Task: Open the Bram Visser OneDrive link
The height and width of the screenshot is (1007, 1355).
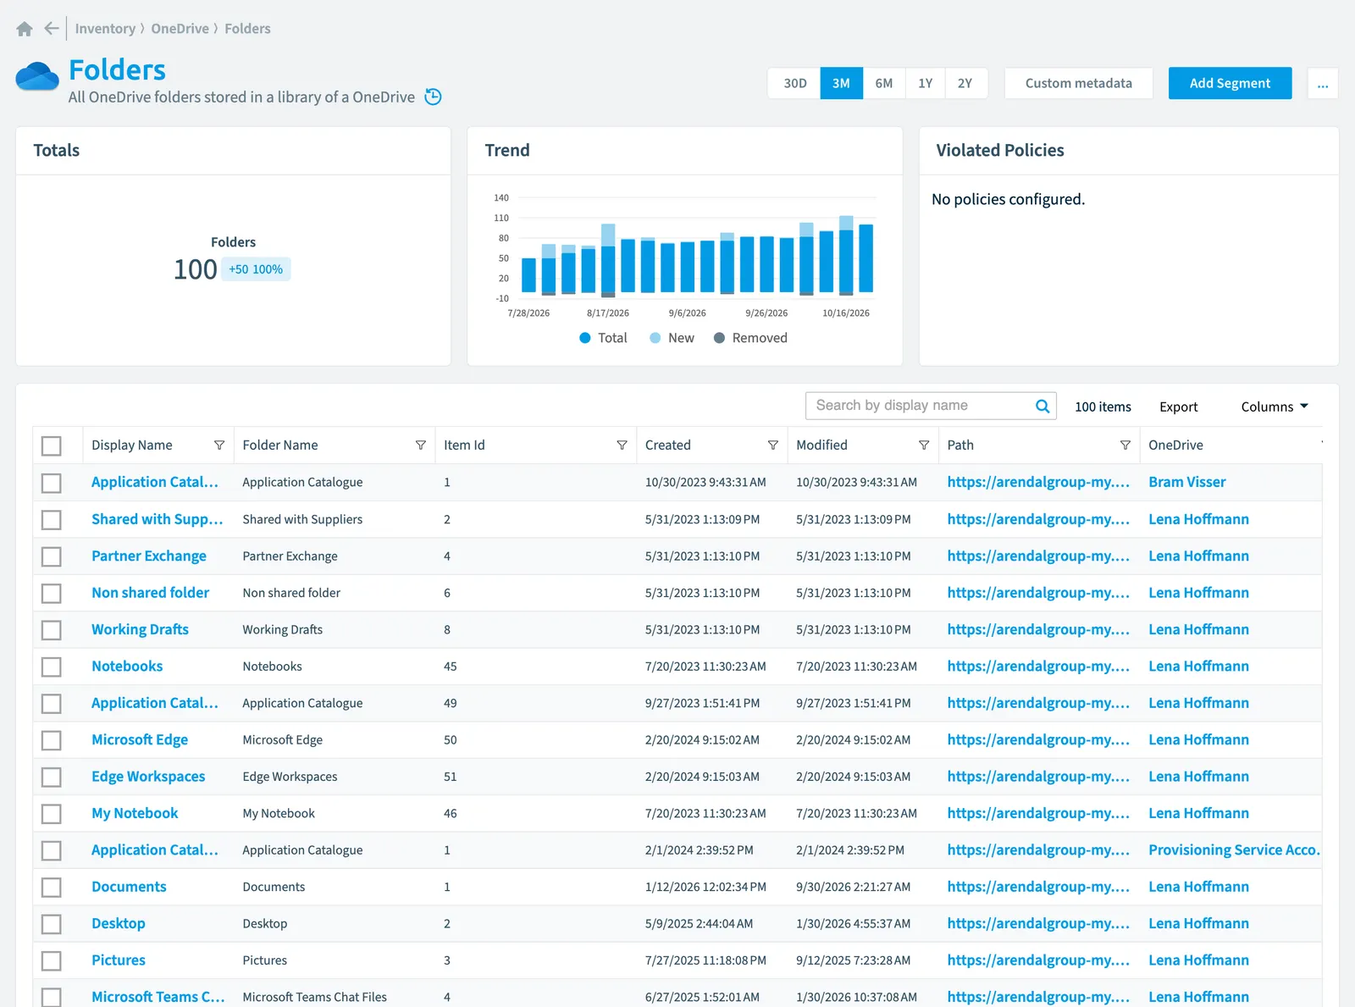Action: point(1187,482)
